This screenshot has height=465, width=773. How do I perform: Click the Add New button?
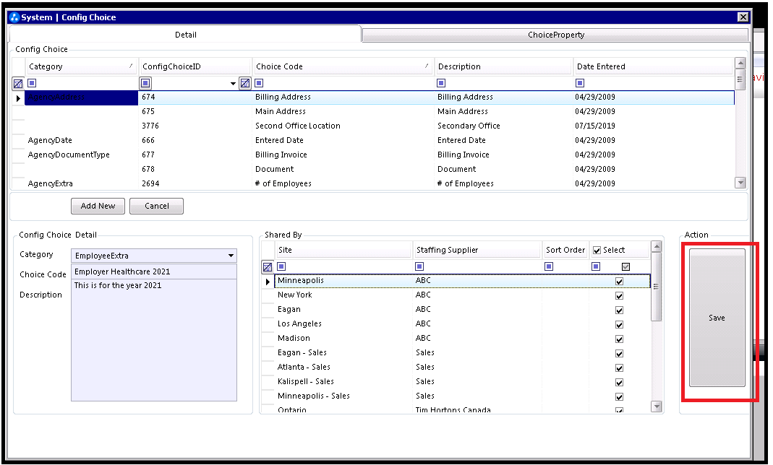point(98,207)
